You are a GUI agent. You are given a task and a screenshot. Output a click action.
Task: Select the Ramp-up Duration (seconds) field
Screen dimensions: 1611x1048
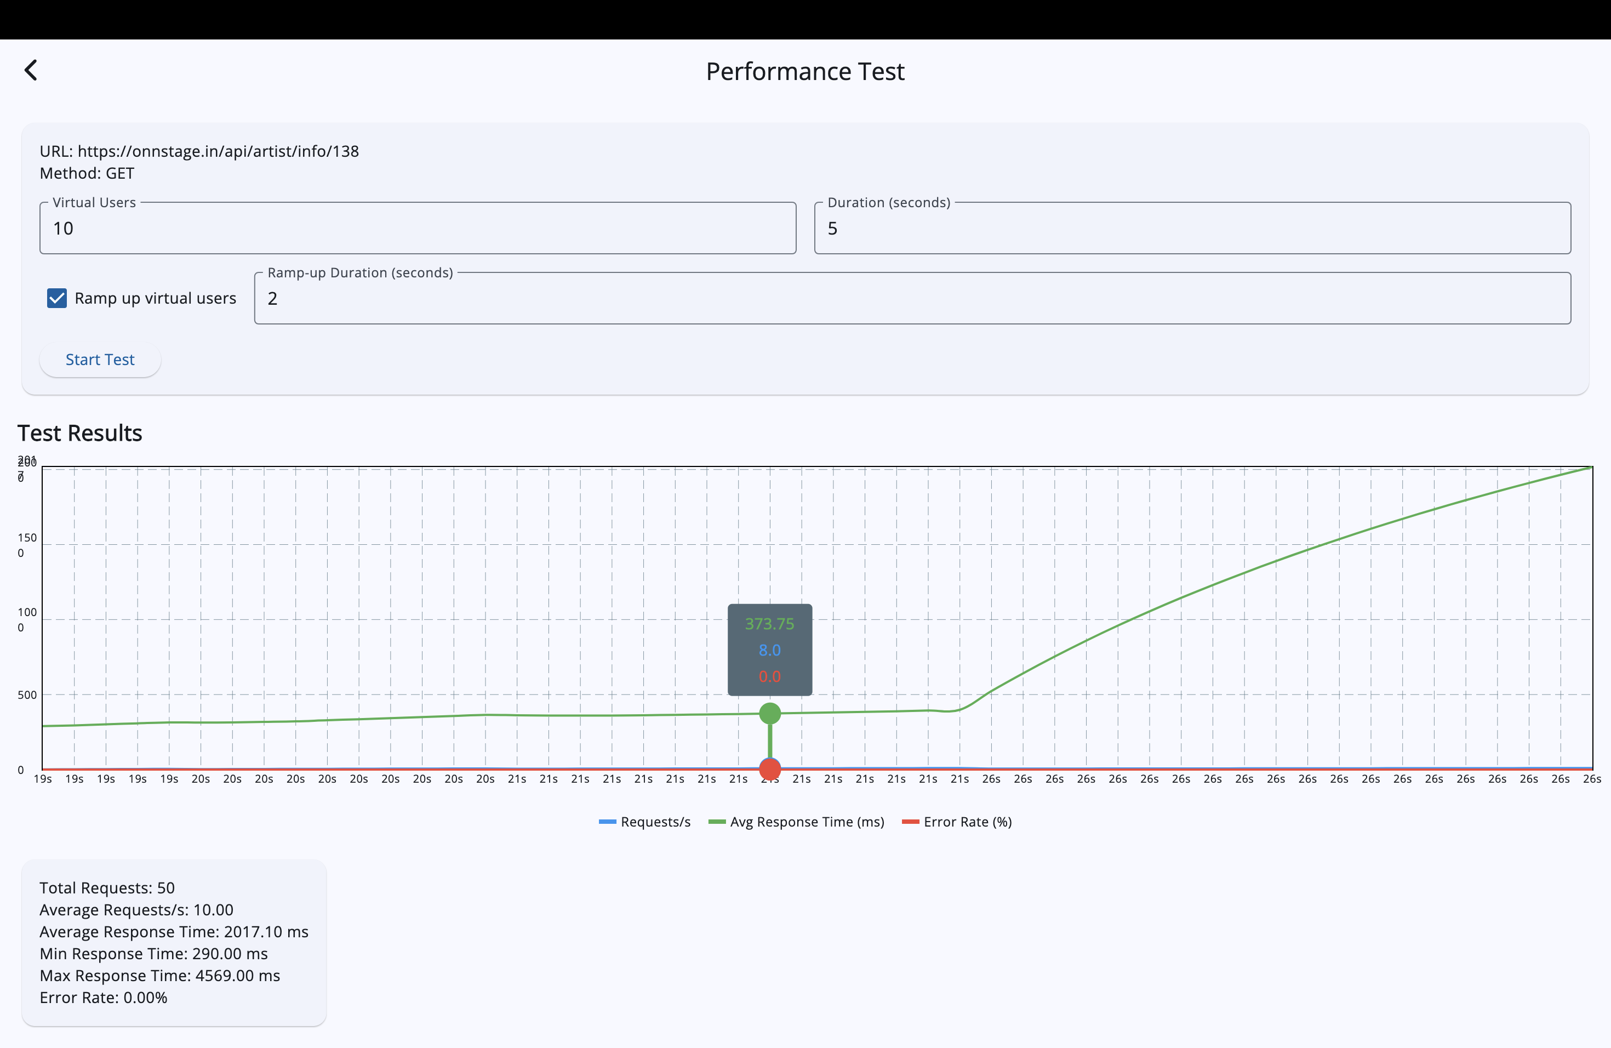(912, 299)
